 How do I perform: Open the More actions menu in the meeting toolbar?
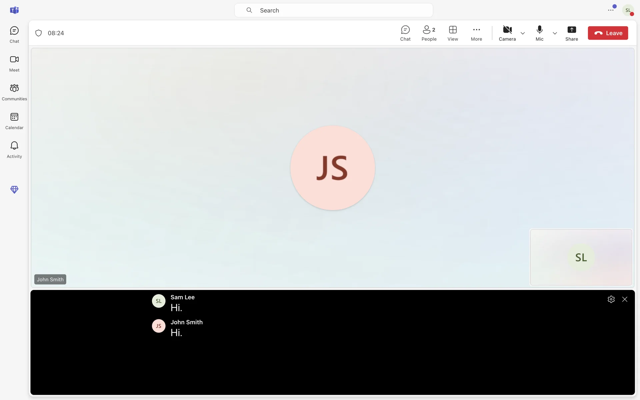coord(476,33)
